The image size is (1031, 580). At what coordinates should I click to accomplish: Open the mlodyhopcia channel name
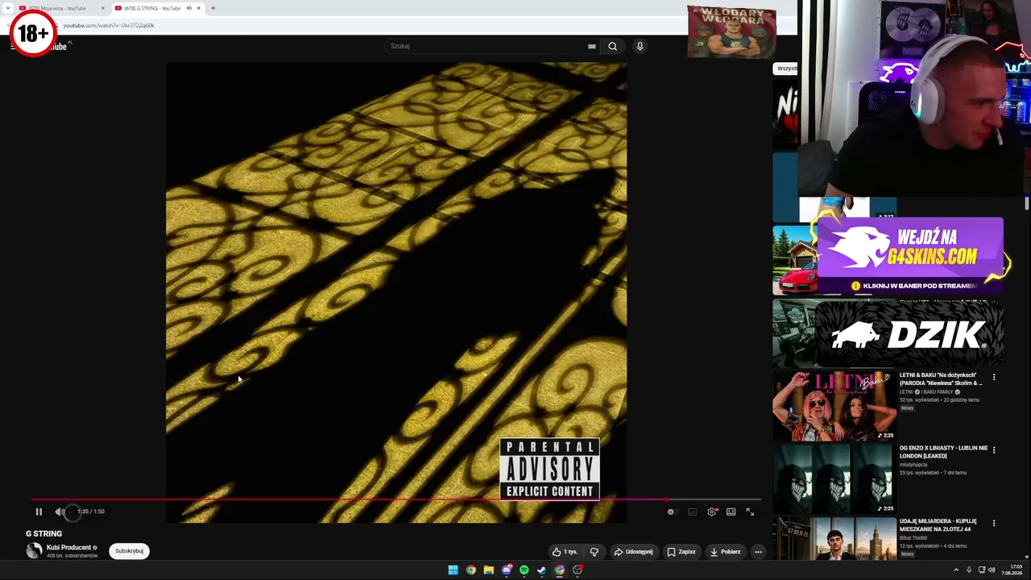[913, 465]
